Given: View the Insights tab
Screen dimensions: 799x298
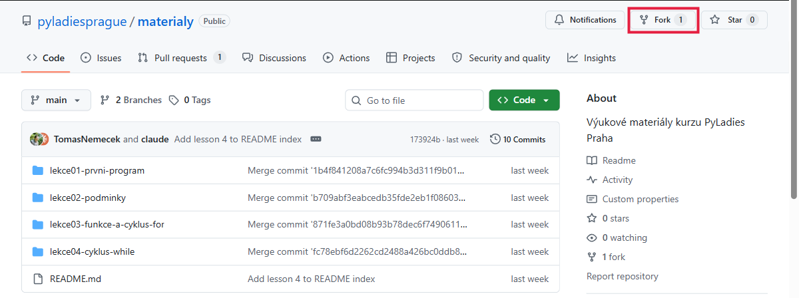Looking at the screenshot, I should coord(591,58).
